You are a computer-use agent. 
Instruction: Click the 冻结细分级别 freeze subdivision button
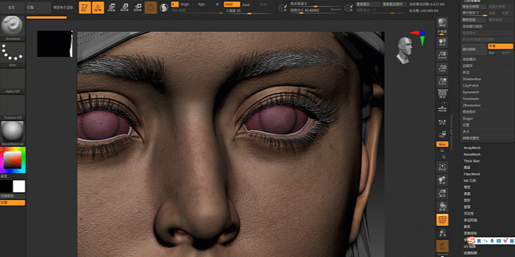point(487,26)
